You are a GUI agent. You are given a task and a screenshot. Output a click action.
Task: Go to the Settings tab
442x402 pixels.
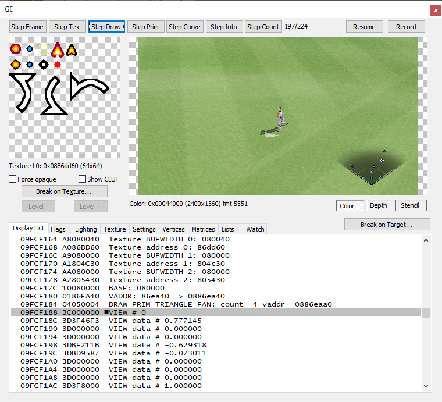tap(144, 229)
